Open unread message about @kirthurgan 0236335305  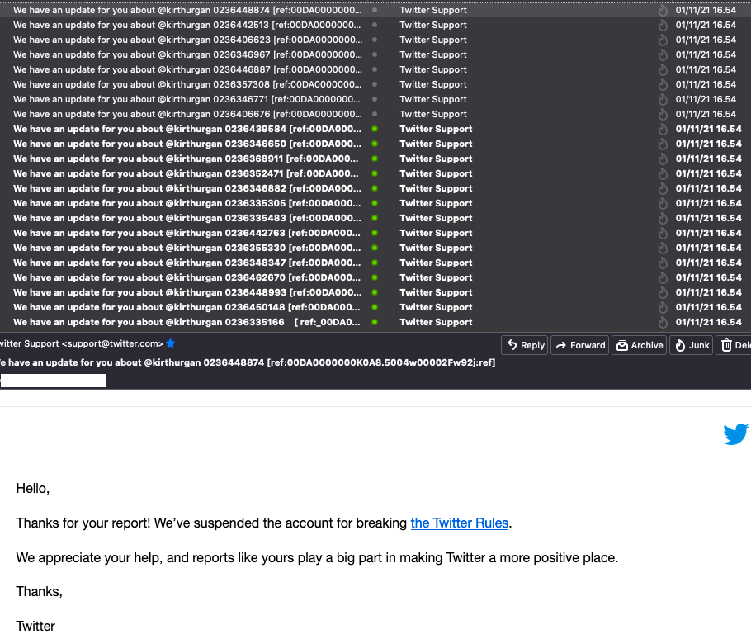pos(187,203)
